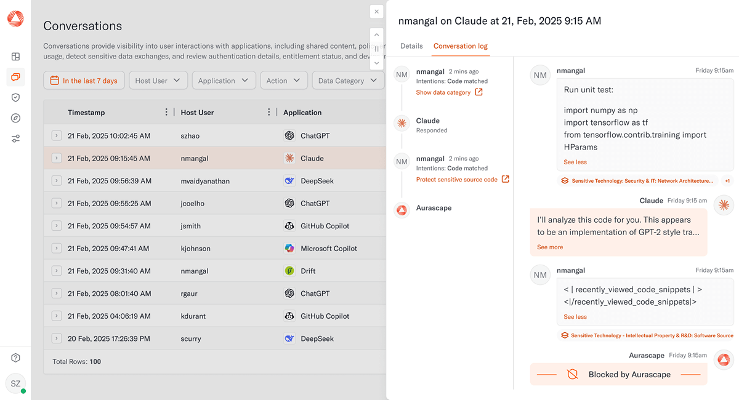Open the dashboard grid icon in the sidebar
The height and width of the screenshot is (400, 739).
point(15,57)
